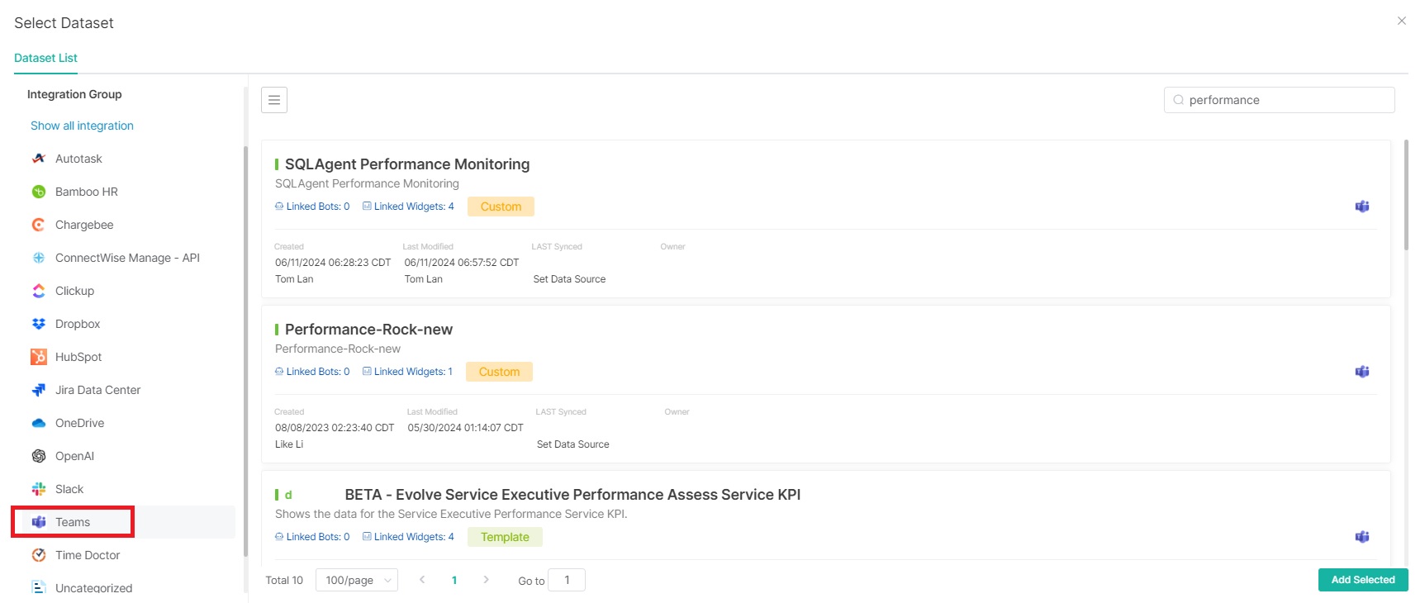Open the 100/page size dropdown
The image size is (1425, 603).
pos(357,580)
